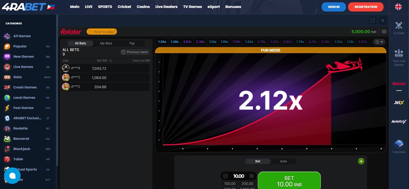
Task: Open the Cricket shortcut in right sidebar
Action: pos(399,28)
